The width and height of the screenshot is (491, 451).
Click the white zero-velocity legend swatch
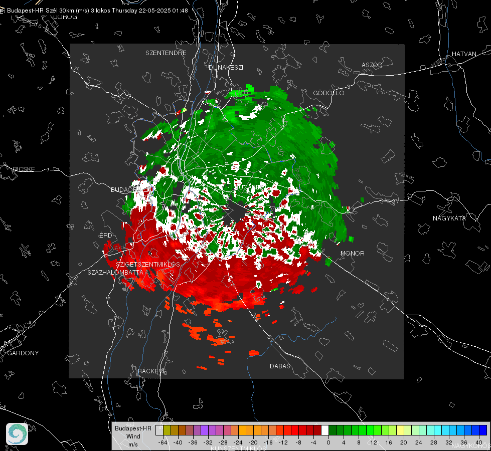pos(325,430)
